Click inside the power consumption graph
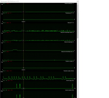This screenshot has width=109, height=98. pyautogui.click(x=38, y=8)
